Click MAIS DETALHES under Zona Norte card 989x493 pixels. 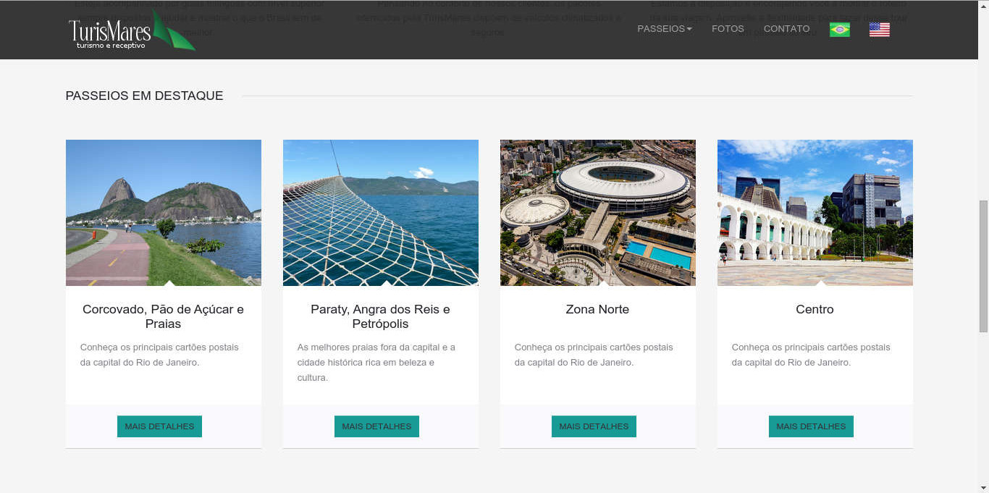tap(594, 426)
